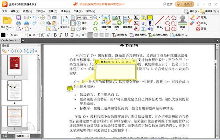The width and height of the screenshot is (220, 140).
Task: Select the eraser tool
Action: [x=192, y=23]
